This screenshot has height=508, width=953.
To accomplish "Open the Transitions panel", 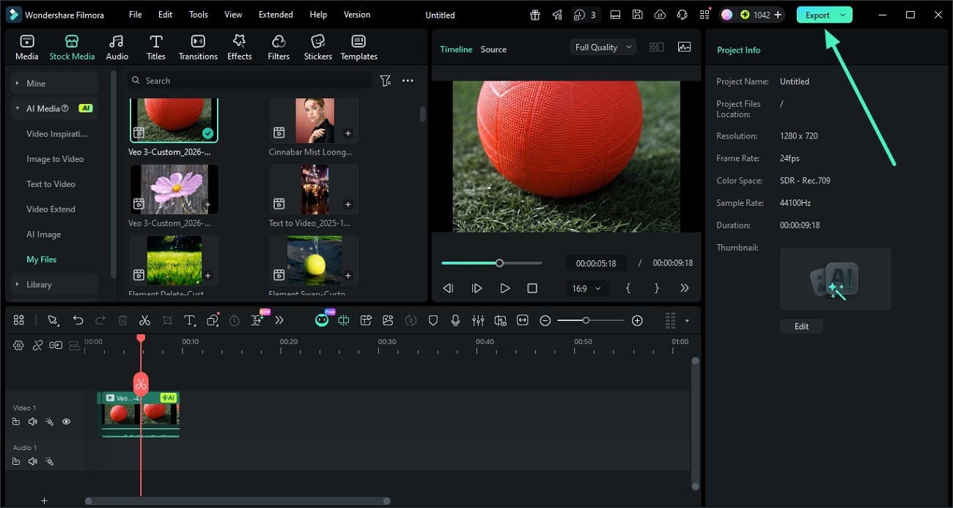I will 198,46.
